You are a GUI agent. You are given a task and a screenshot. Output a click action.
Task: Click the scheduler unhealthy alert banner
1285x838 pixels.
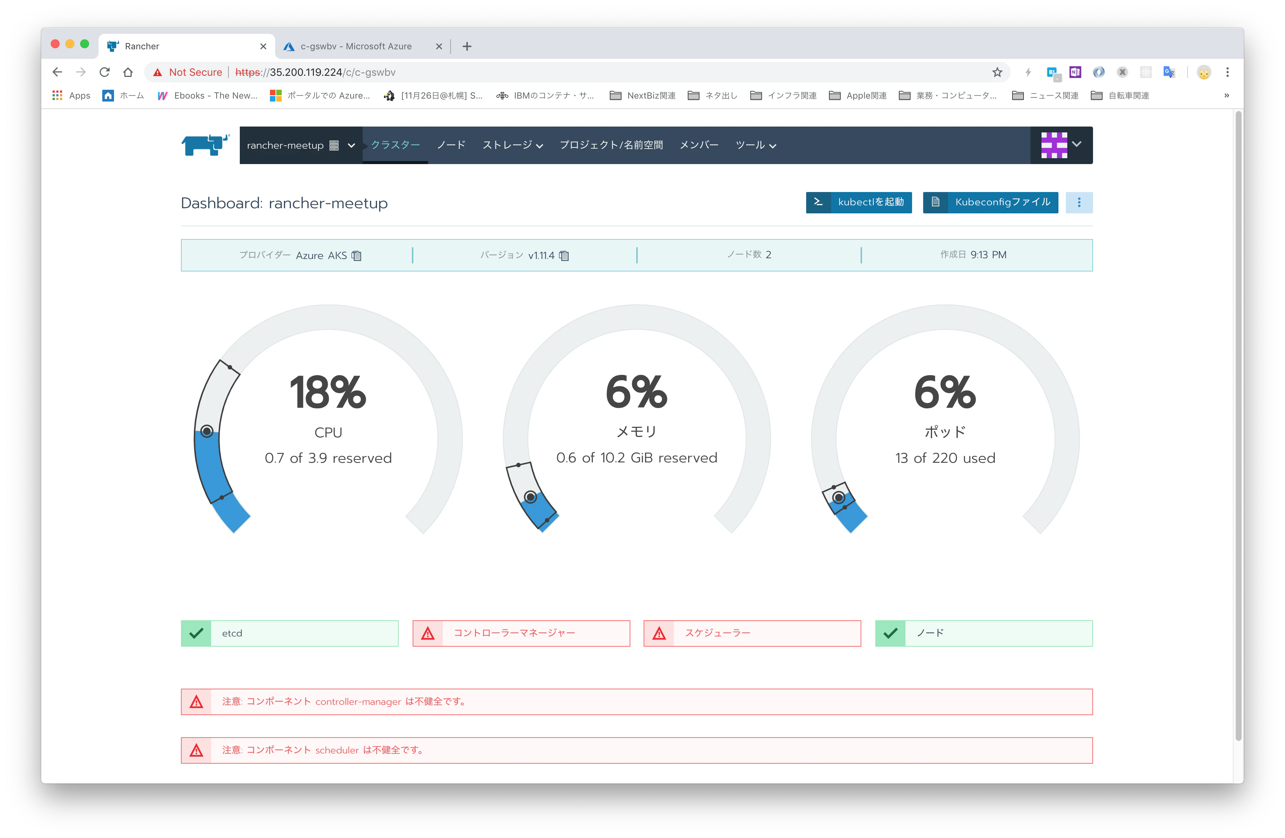click(x=637, y=750)
